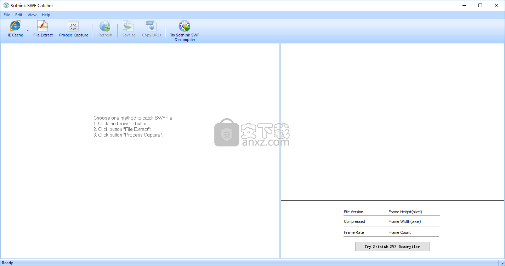Open the File Extract tool
This screenshot has height=266, width=505.
pyautogui.click(x=43, y=29)
